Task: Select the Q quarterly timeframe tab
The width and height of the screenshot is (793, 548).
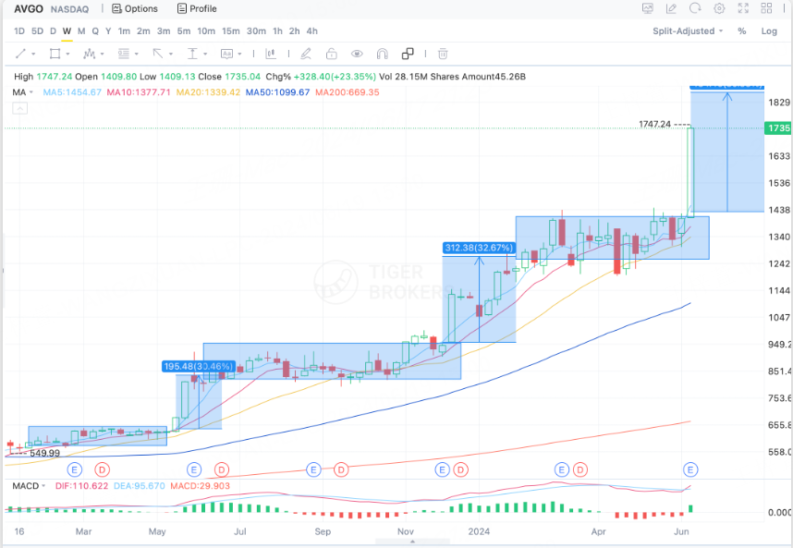Action: tap(95, 30)
